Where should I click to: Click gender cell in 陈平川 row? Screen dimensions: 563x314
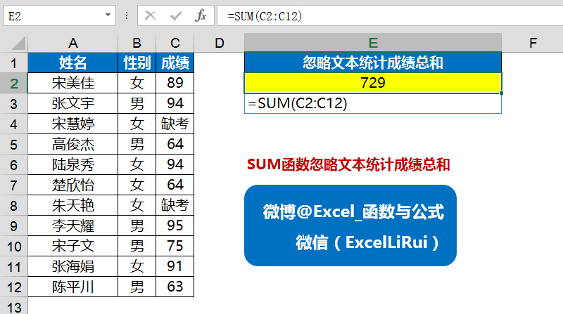(x=137, y=287)
